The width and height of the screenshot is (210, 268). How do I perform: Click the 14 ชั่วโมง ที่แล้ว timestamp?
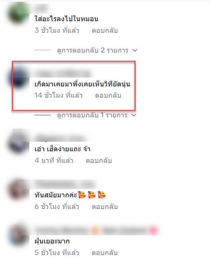58,95
